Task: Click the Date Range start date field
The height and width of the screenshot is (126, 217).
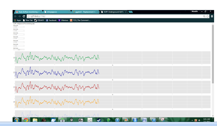Action: (15, 49)
